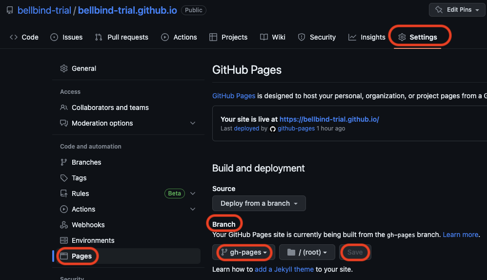Viewport: 487px width, 280px height.
Task: Click the Collaborators people icon
Action: 63,108
